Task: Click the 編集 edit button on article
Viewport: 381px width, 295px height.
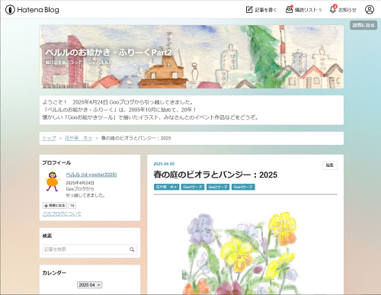Action: coord(330,165)
